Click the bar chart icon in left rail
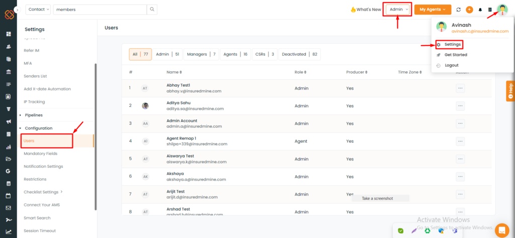The width and height of the screenshot is (515, 238). tap(9, 147)
